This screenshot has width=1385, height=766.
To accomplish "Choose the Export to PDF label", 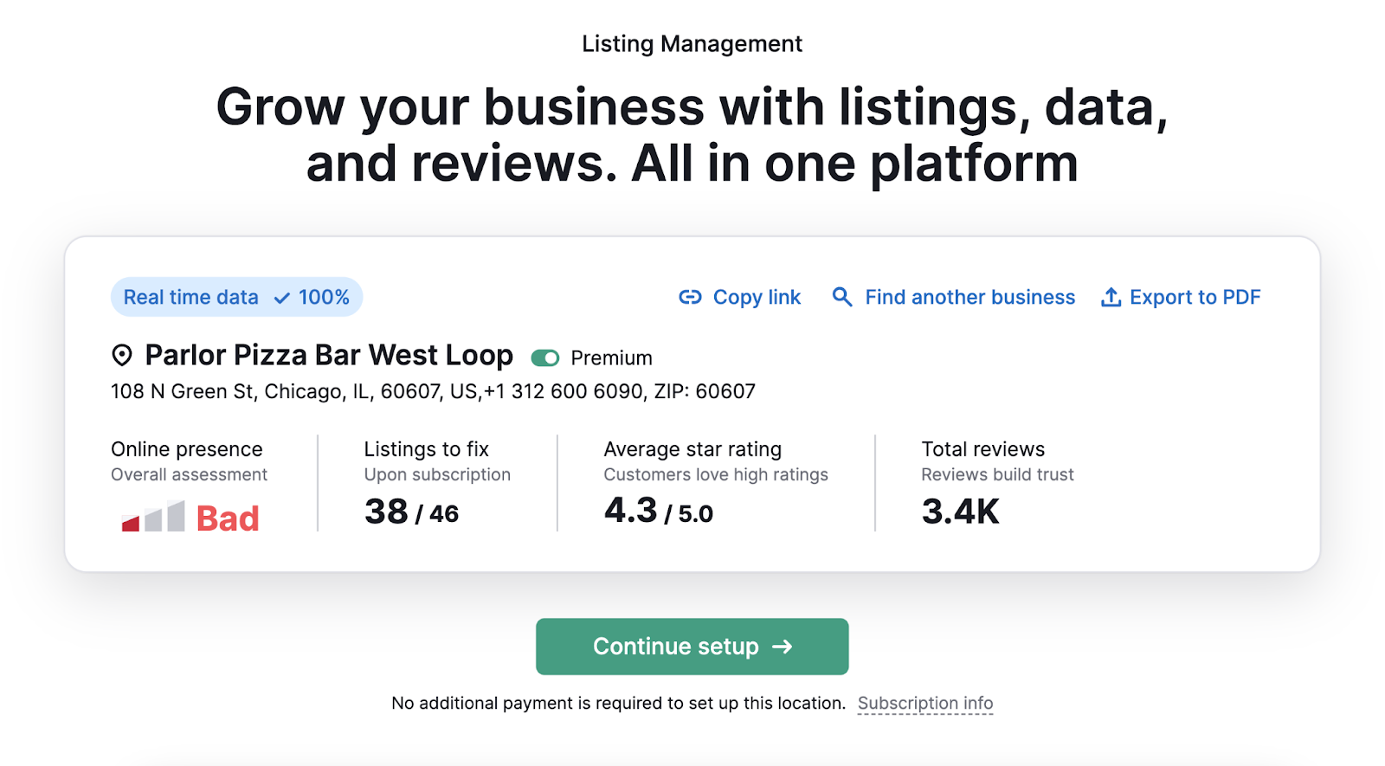I will 1195,298.
